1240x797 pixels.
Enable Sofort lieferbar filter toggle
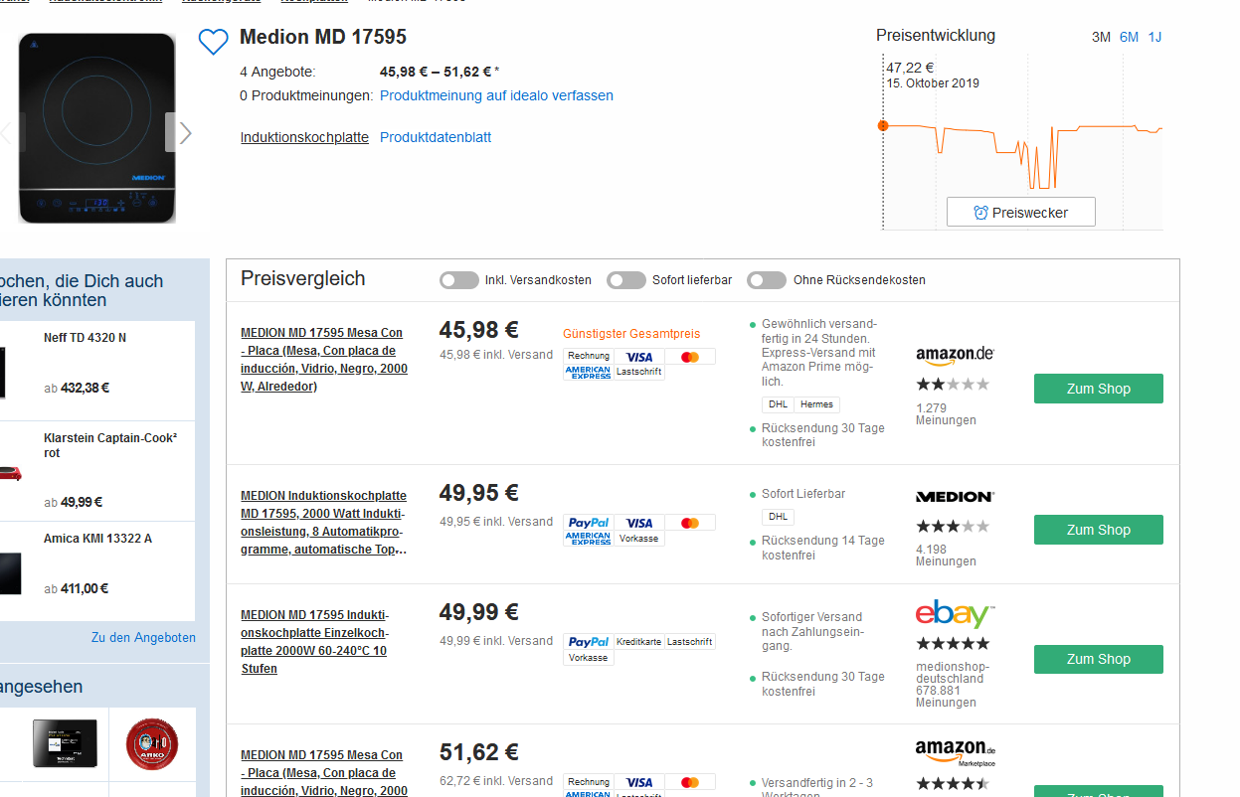click(x=626, y=280)
